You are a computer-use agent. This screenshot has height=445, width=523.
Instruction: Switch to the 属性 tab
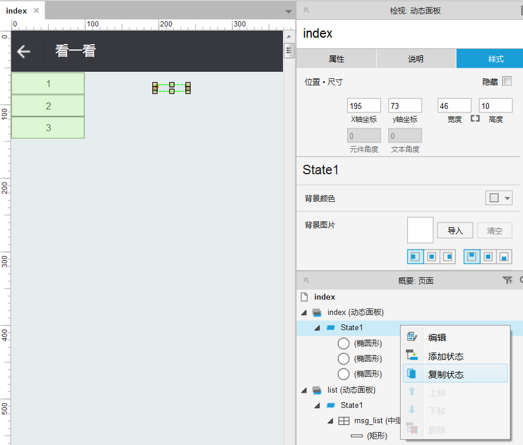[337, 59]
